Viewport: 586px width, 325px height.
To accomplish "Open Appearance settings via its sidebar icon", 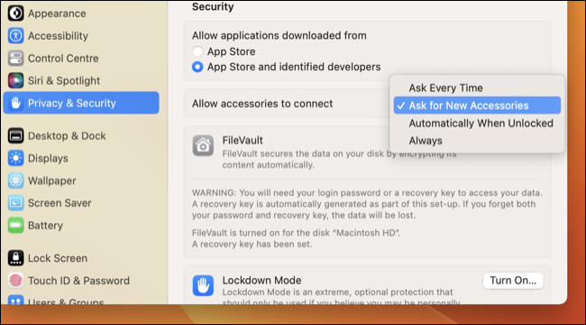I will (15, 14).
